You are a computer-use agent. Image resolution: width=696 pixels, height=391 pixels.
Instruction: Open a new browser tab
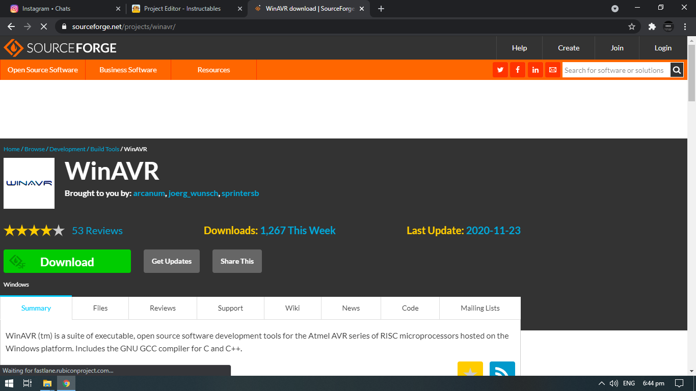381,9
